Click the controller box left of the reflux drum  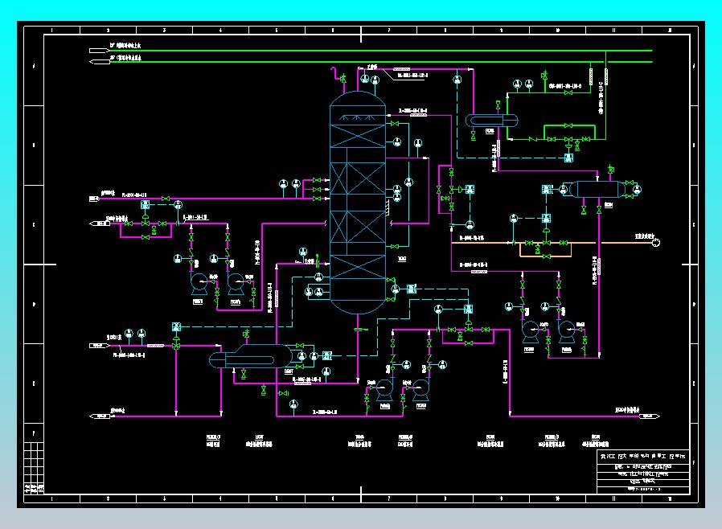546,189
